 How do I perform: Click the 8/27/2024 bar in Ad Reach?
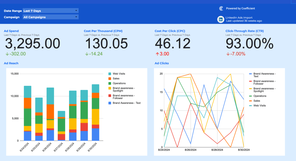pyautogui.click(x=61, y=126)
